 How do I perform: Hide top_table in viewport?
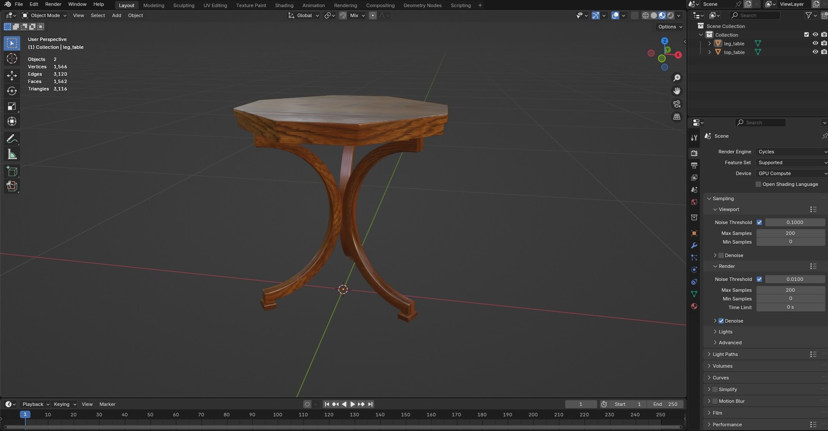coord(815,52)
